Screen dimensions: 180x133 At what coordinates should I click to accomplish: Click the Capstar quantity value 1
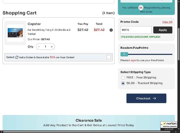point(46,47)
